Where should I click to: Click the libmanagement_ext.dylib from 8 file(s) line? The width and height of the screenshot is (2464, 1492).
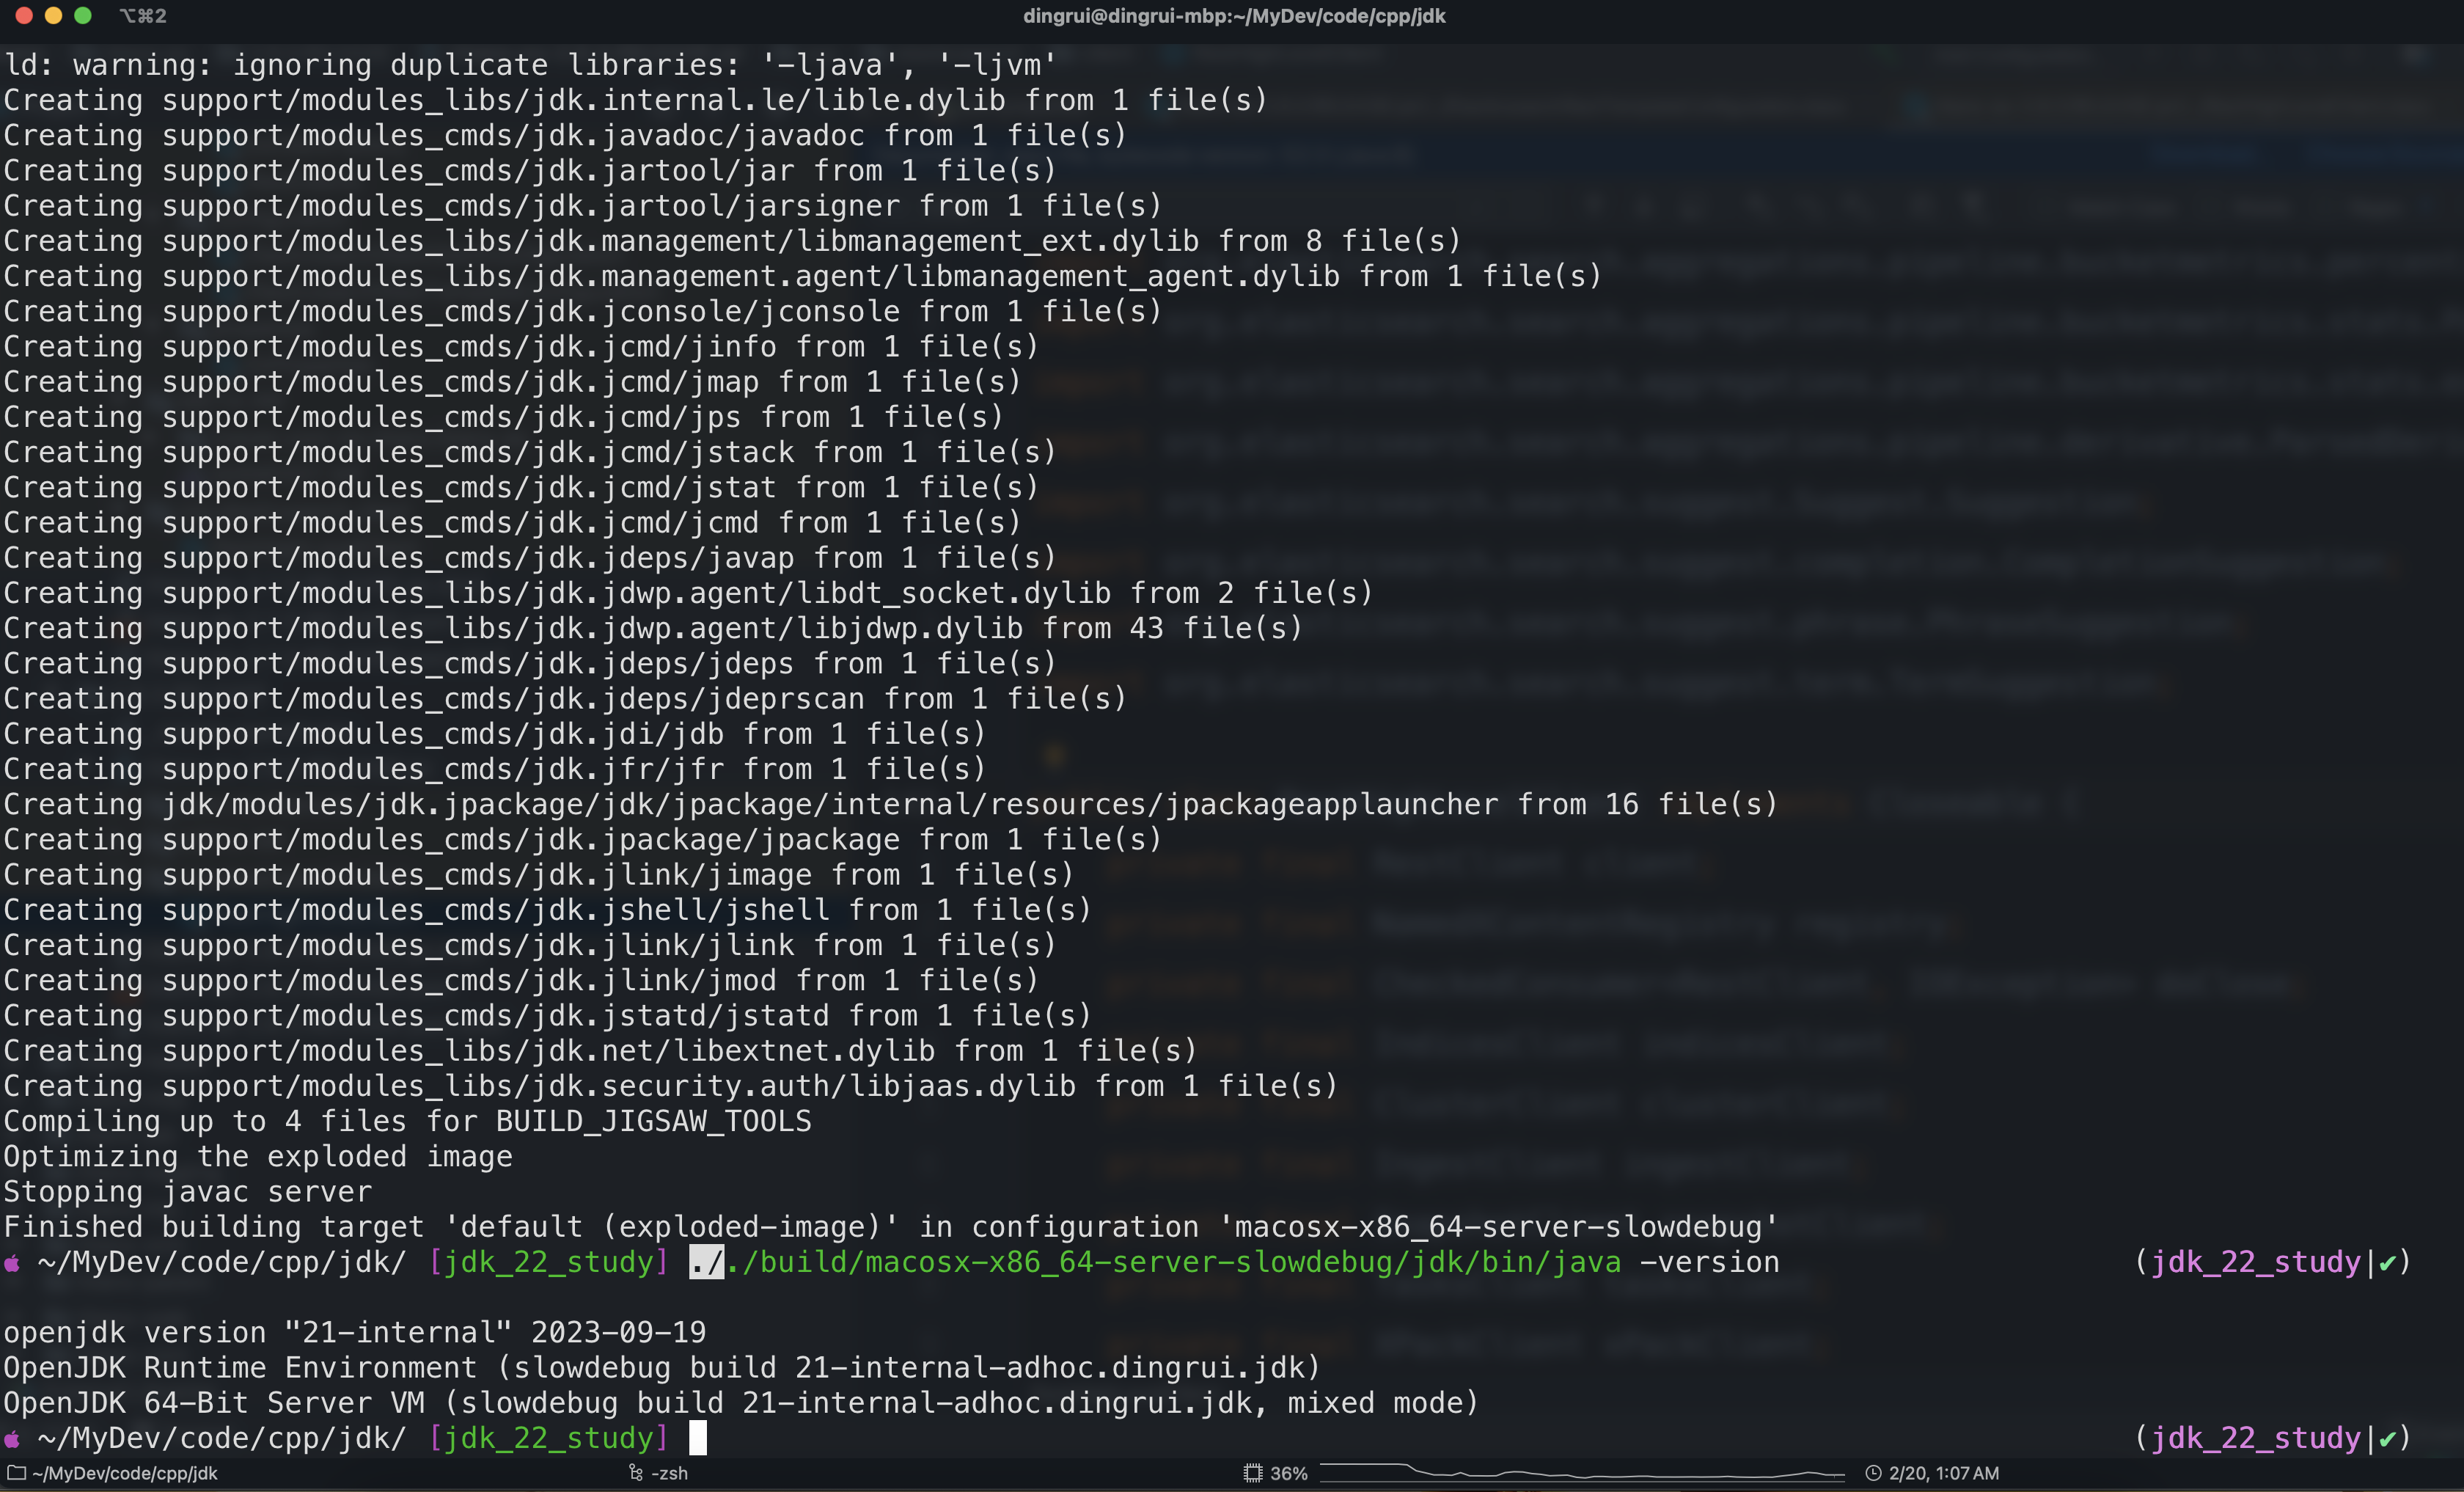[x=732, y=241]
